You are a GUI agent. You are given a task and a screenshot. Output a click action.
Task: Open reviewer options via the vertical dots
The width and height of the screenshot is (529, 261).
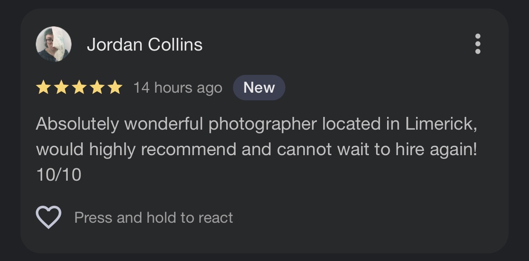[x=478, y=44]
